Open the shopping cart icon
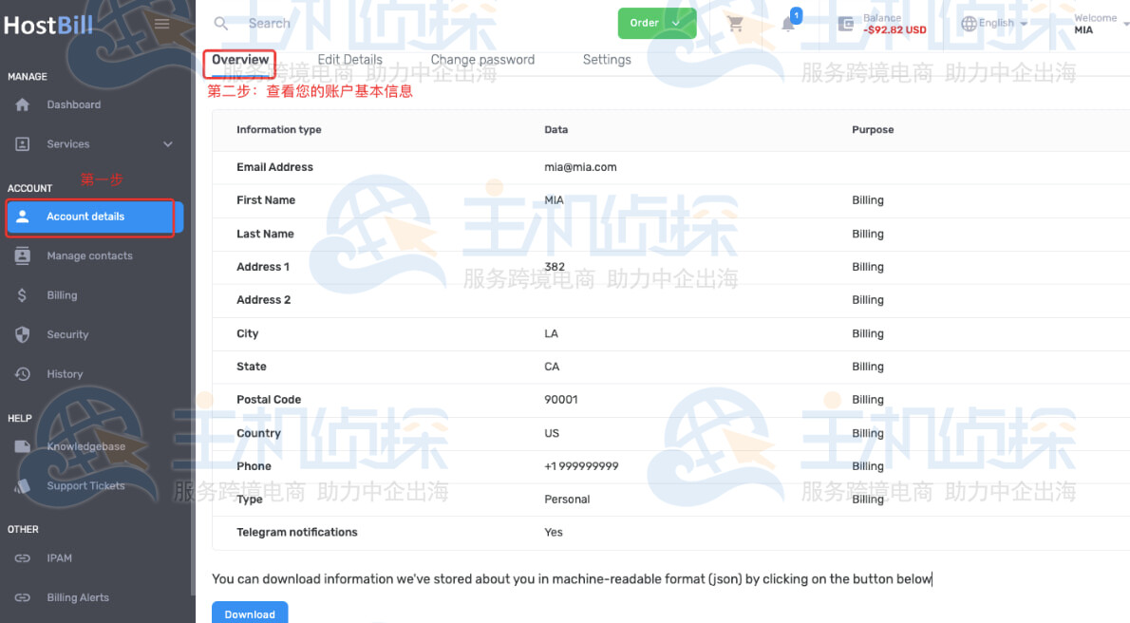Image resolution: width=1130 pixels, height=623 pixels. (x=736, y=23)
